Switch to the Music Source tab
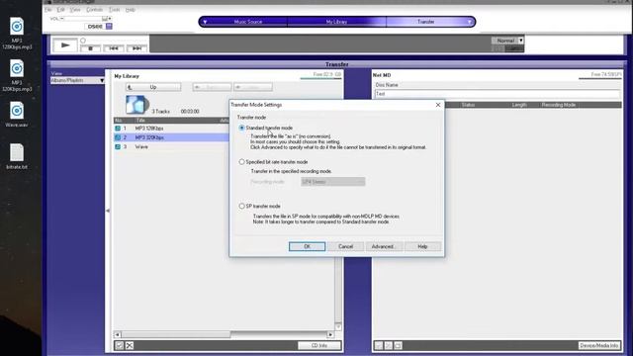This screenshot has height=356, width=633. [248, 22]
